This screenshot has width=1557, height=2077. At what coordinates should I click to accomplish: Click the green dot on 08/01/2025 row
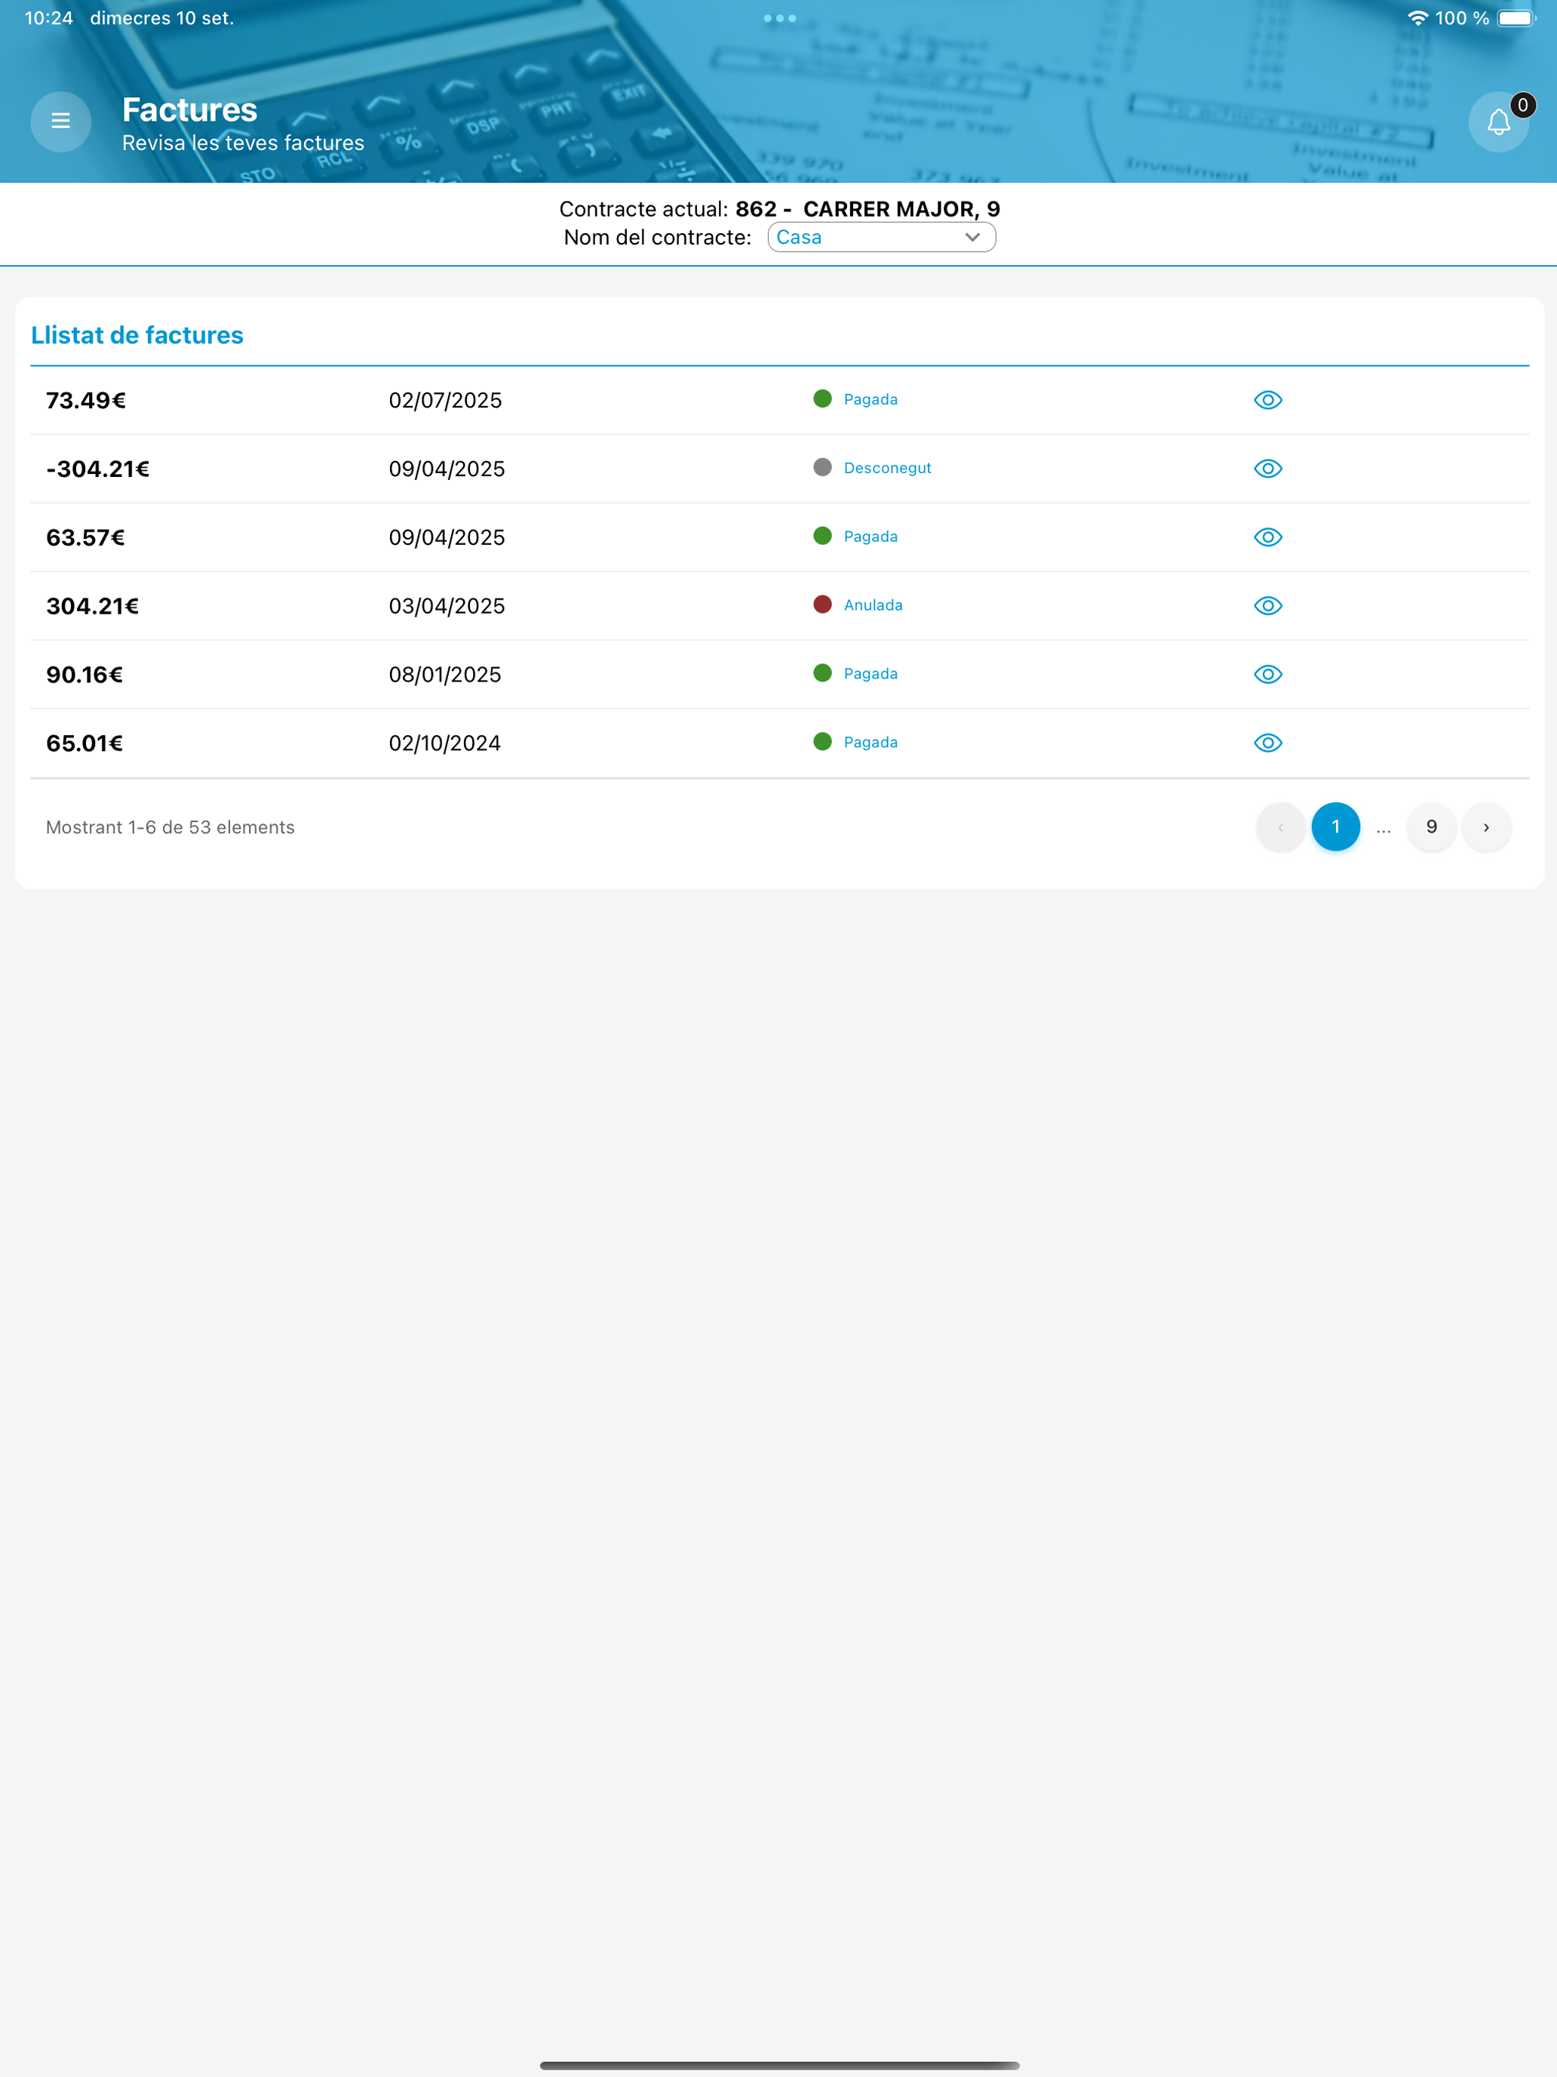tap(822, 673)
